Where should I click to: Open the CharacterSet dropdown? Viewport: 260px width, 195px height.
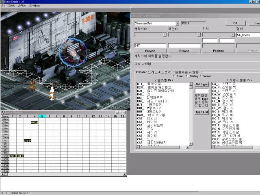(x=177, y=24)
